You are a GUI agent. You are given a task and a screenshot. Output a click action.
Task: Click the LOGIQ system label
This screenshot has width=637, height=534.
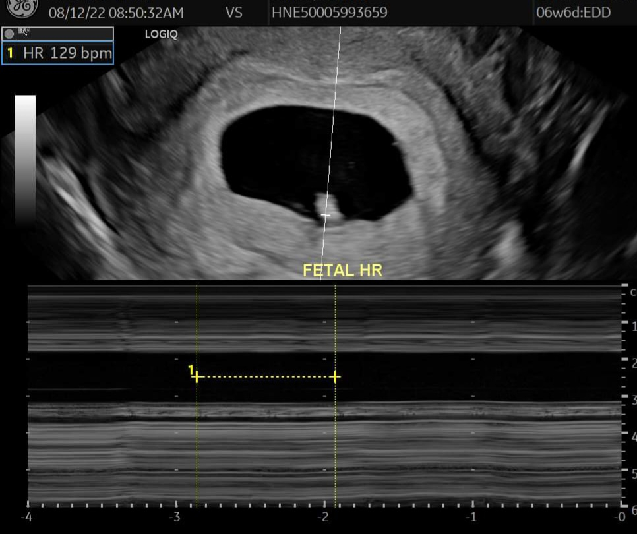click(162, 34)
